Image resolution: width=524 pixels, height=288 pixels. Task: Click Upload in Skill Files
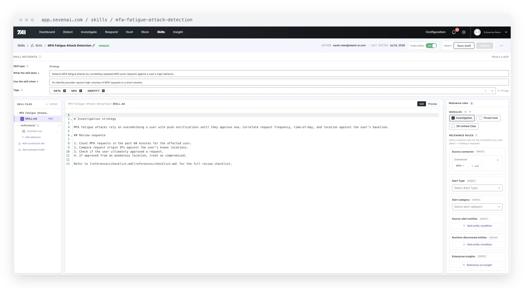pyautogui.click(x=52, y=104)
